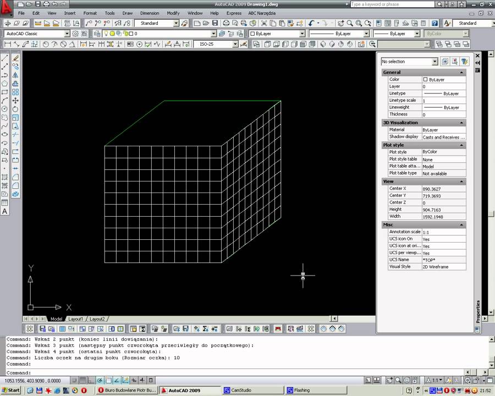The image size is (495, 396).
Task: Toggle Object Snap in status bar
Action: tap(108, 381)
